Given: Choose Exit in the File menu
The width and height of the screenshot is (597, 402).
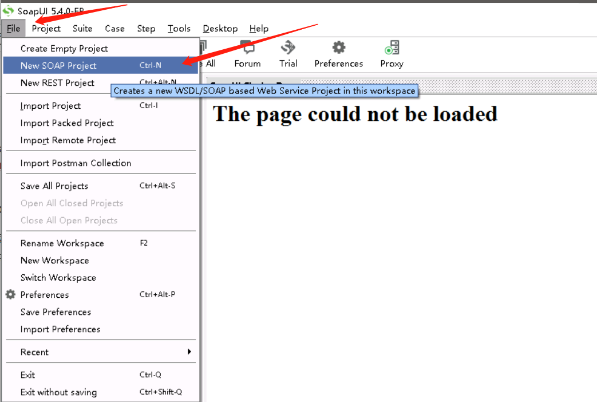Looking at the screenshot, I should [101, 375].
